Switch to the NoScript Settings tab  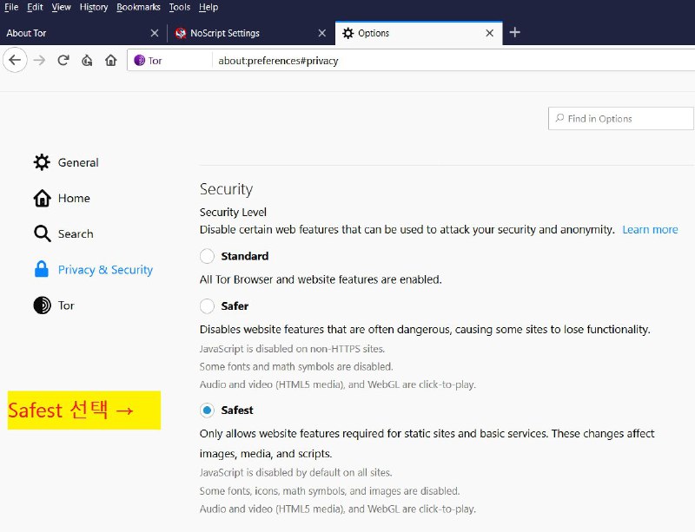point(251,33)
